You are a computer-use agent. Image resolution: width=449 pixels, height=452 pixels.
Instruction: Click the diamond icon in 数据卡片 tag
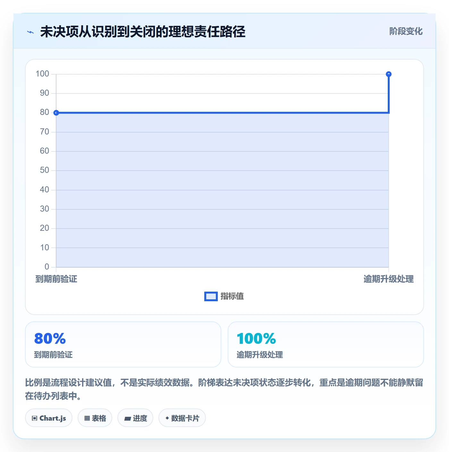[x=167, y=418]
